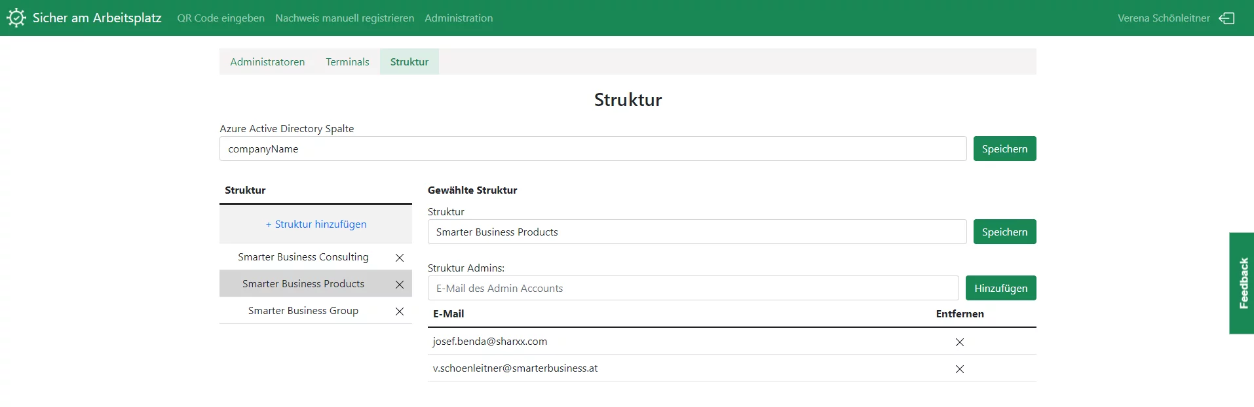Click the logout icon next to Verena Schönleitner
The height and width of the screenshot is (407, 1254).
pos(1226,18)
